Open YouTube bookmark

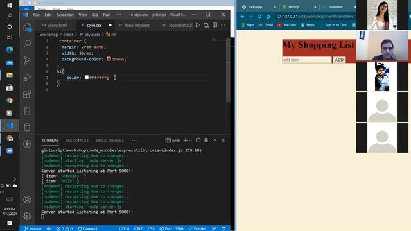(x=286, y=25)
